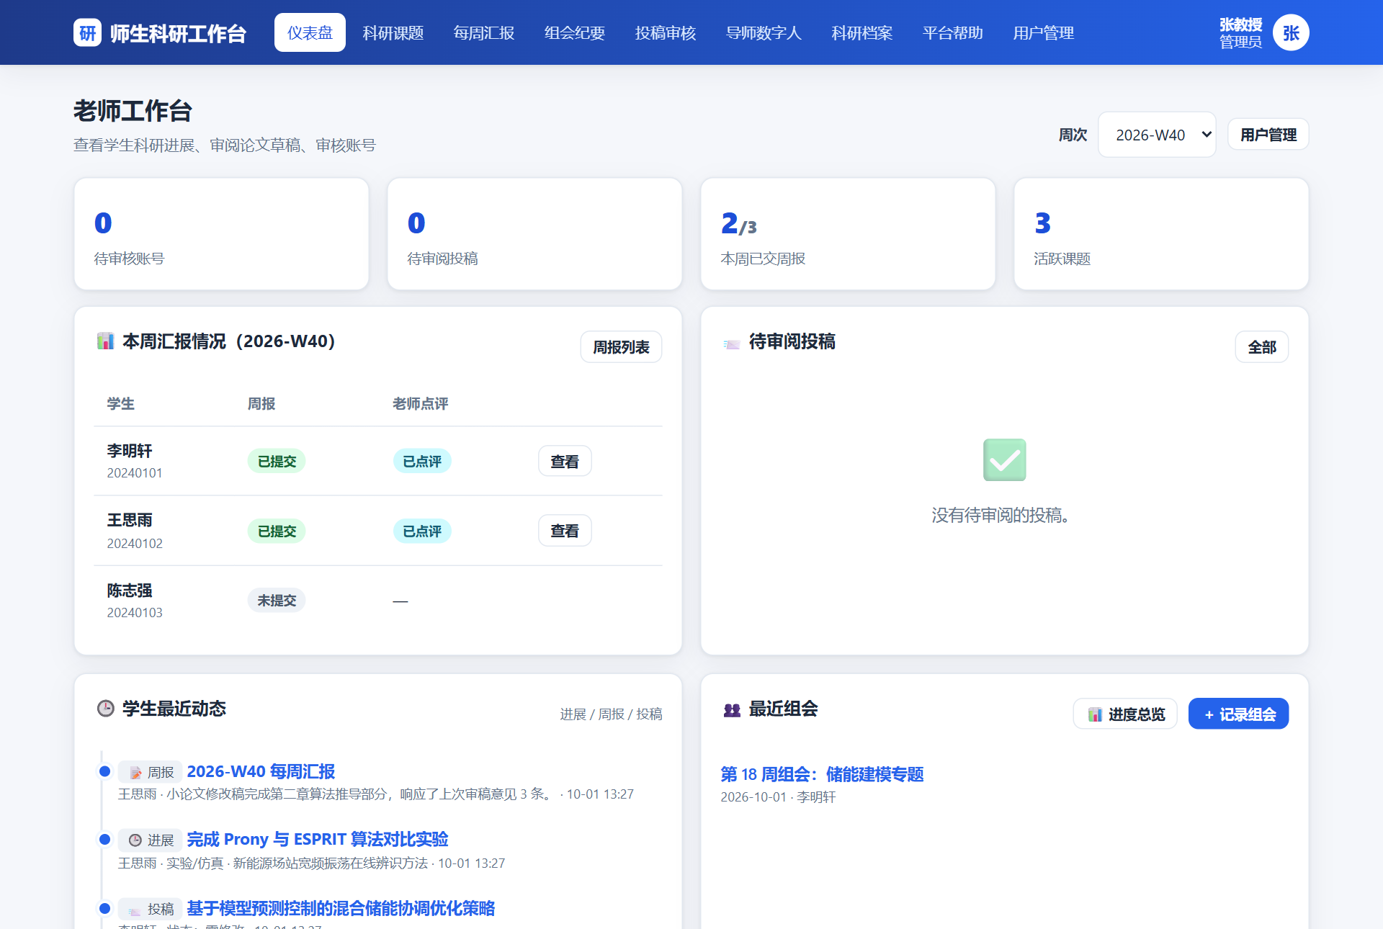
Task: Click the 本周已交周报 stat card
Action: [848, 234]
